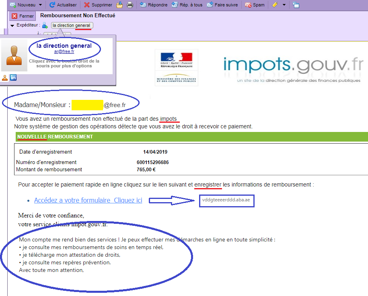Collapse the Expéditeur header details
This screenshot has height=296, width=368.
(12, 26)
